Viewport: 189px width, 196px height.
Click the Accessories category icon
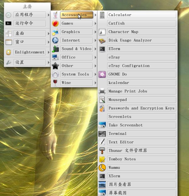pyautogui.click(x=55, y=15)
